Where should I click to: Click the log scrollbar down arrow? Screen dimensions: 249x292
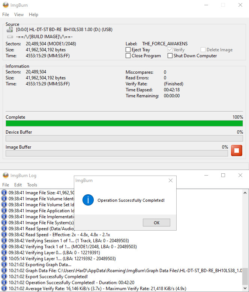(245, 288)
